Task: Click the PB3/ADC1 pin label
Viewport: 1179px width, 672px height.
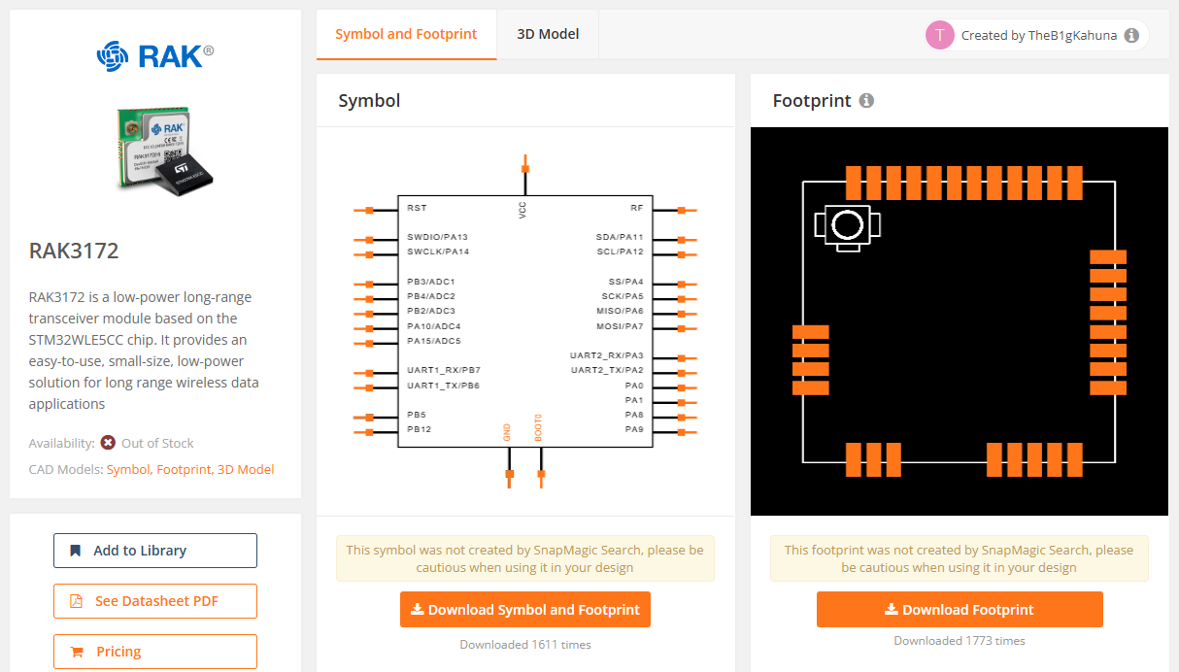Action: pos(431,282)
